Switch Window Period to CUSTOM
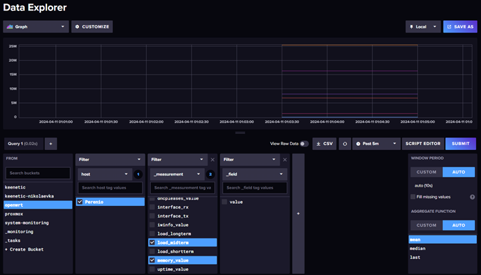 (426, 172)
